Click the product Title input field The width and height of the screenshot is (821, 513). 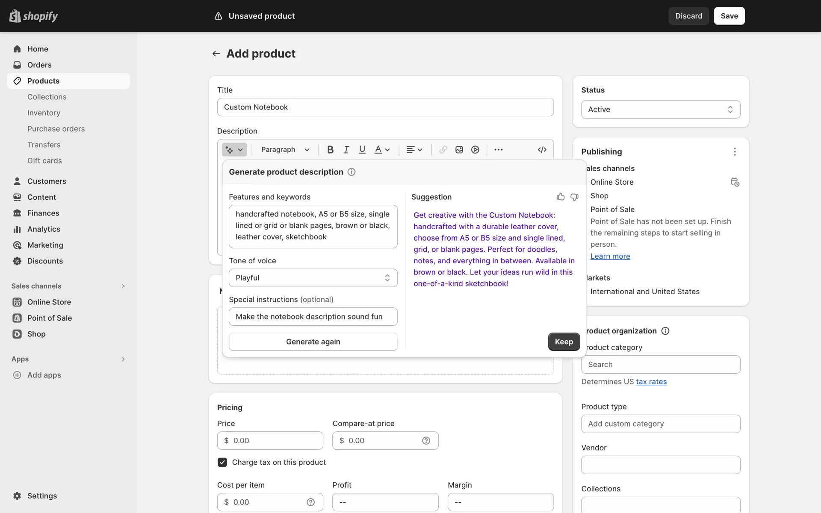coord(385,107)
